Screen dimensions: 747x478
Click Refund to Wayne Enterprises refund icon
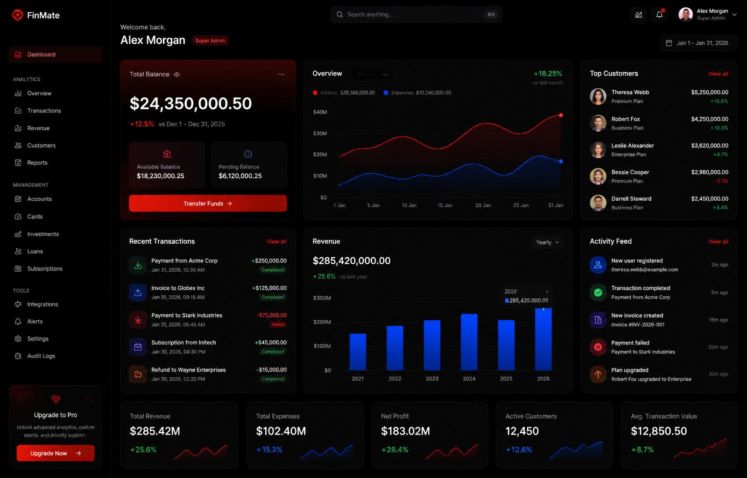pyautogui.click(x=138, y=374)
